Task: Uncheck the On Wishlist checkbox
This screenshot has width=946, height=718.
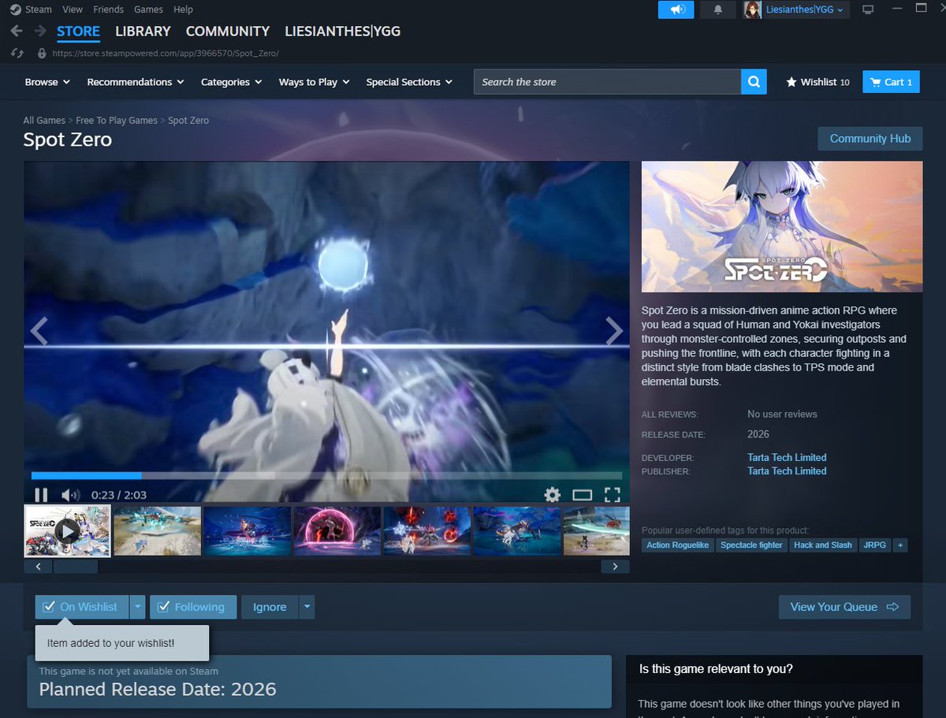Action: [x=50, y=607]
